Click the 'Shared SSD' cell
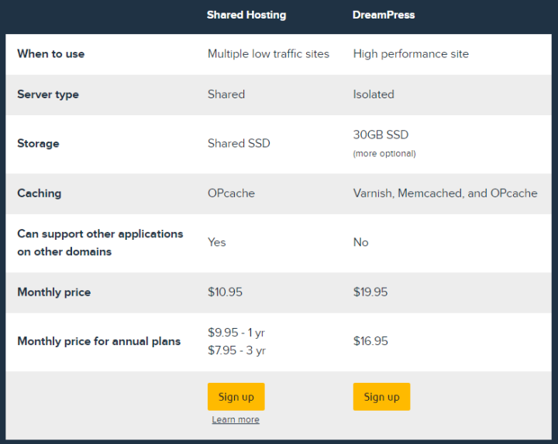This screenshot has height=444, width=558. pyautogui.click(x=239, y=144)
